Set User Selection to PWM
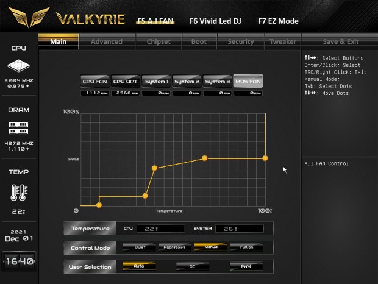Screen dimensions: 378x284 pyautogui.click(x=246, y=266)
